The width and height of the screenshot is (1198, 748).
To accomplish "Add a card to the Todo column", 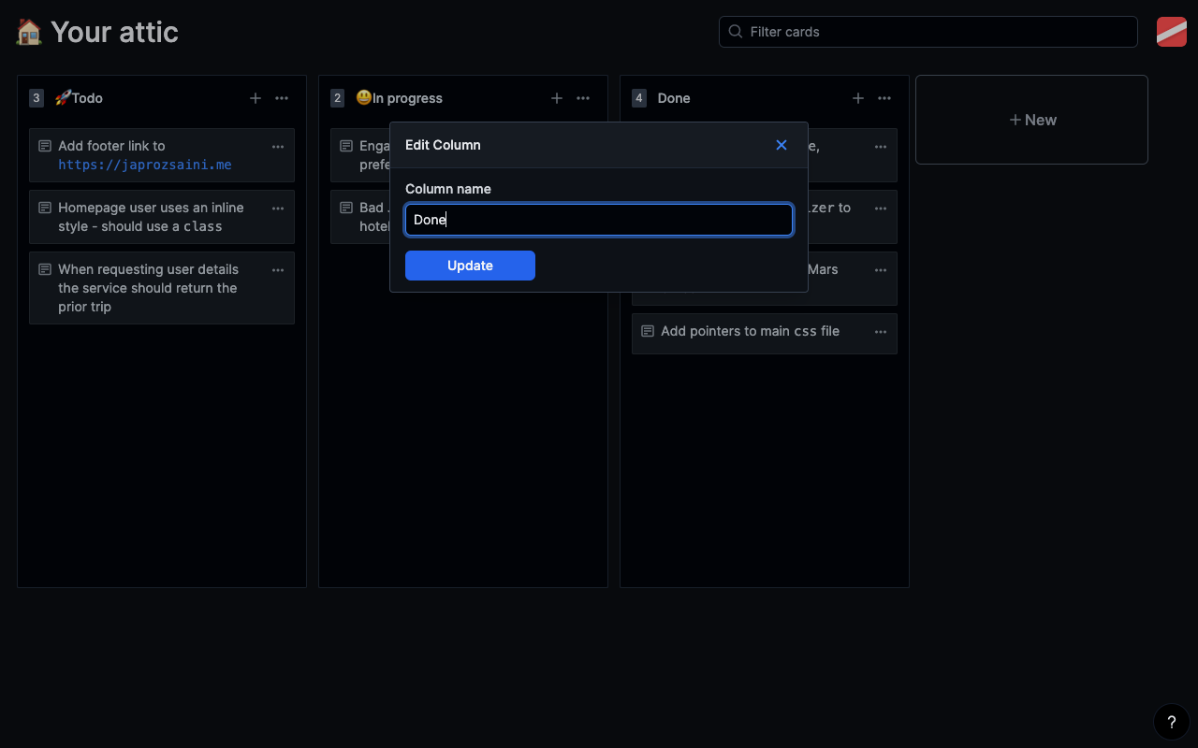I will (x=256, y=98).
